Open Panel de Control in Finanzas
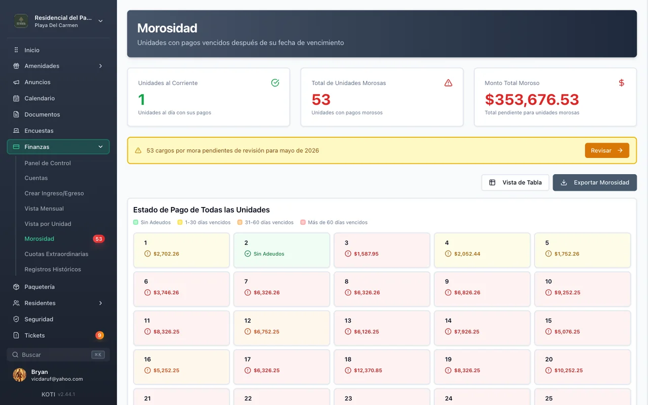 point(48,163)
